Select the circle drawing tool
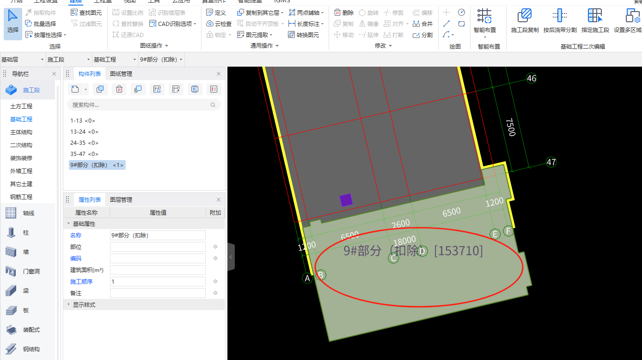Image resolution: width=642 pixels, height=360 pixels. click(461, 12)
